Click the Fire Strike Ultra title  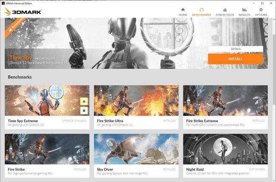pyautogui.click(x=110, y=121)
